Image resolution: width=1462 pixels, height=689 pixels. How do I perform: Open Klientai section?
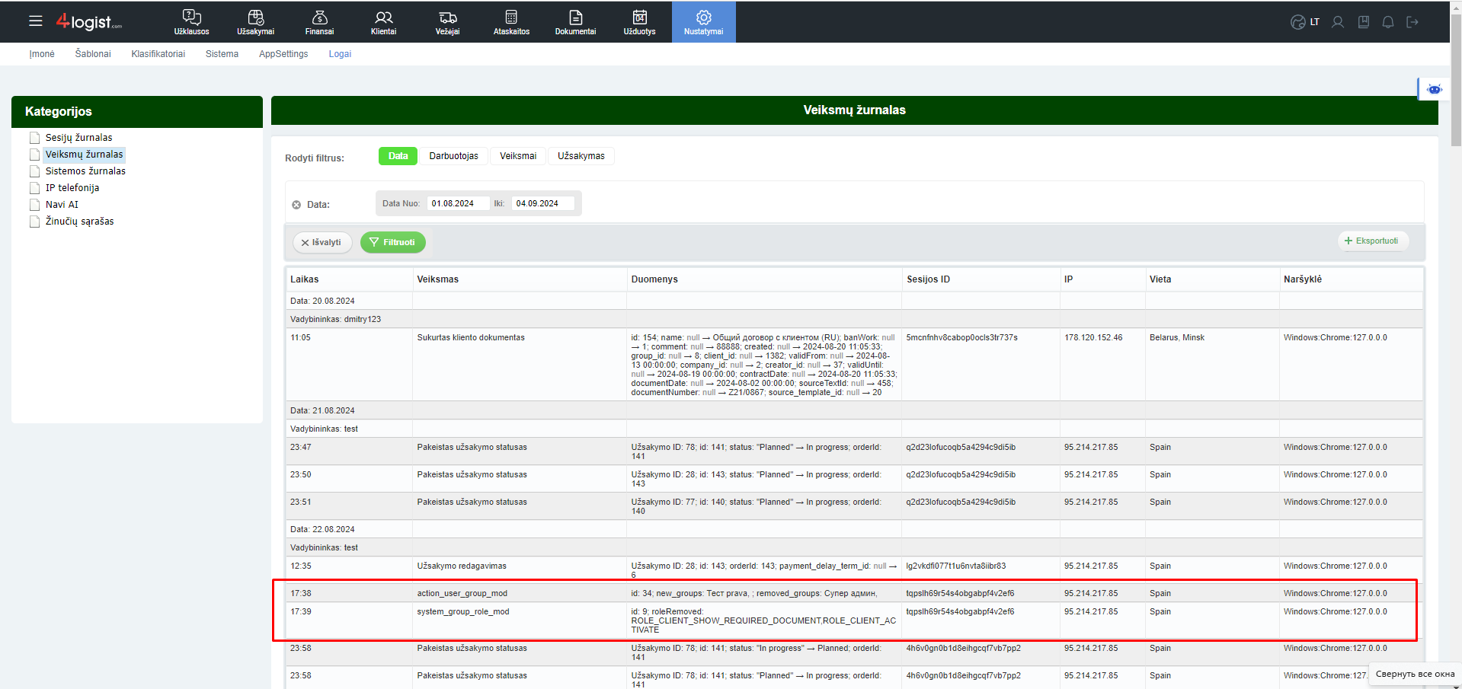(383, 21)
